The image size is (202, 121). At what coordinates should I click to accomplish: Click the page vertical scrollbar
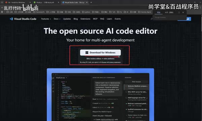click(201, 23)
